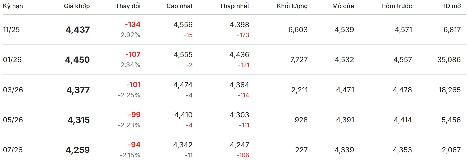This screenshot has height=161, width=468.
Task: Select the Thay đổi column header
Action: pyautogui.click(x=128, y=6)
